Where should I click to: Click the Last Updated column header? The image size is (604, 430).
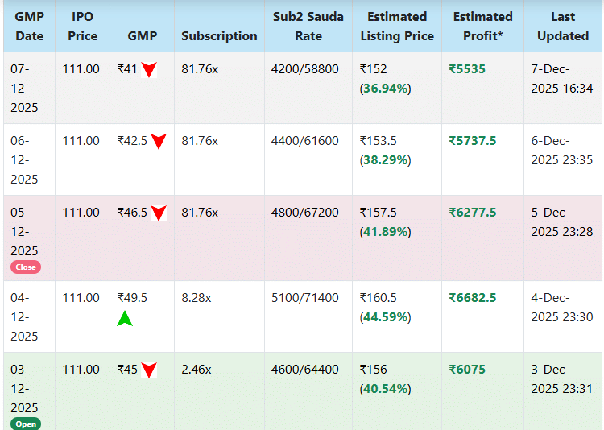click(563, 26)
